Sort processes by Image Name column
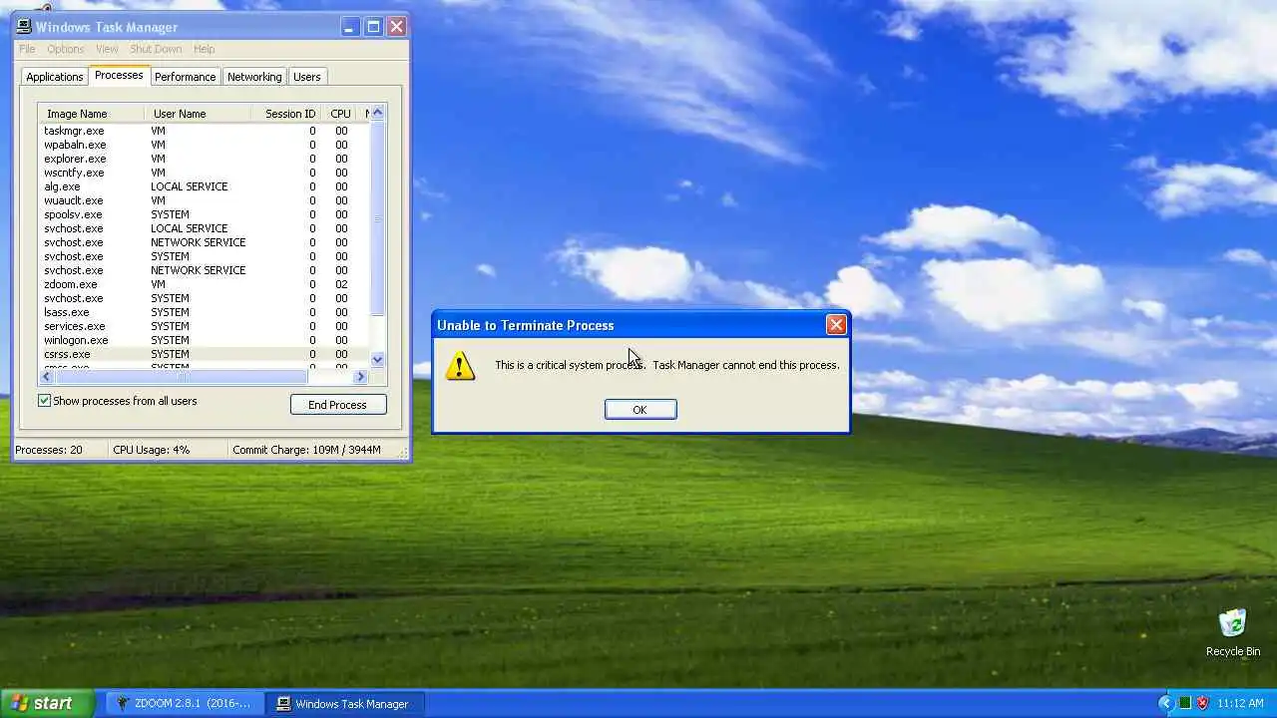Viewport: 1277px width, 718px height. (92, 114)
